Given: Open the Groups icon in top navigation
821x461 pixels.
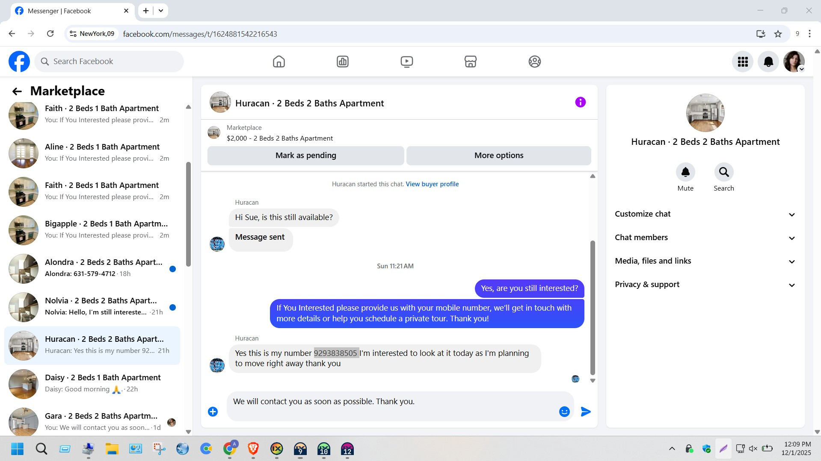Looking at the screenshot, I should 534,62.
